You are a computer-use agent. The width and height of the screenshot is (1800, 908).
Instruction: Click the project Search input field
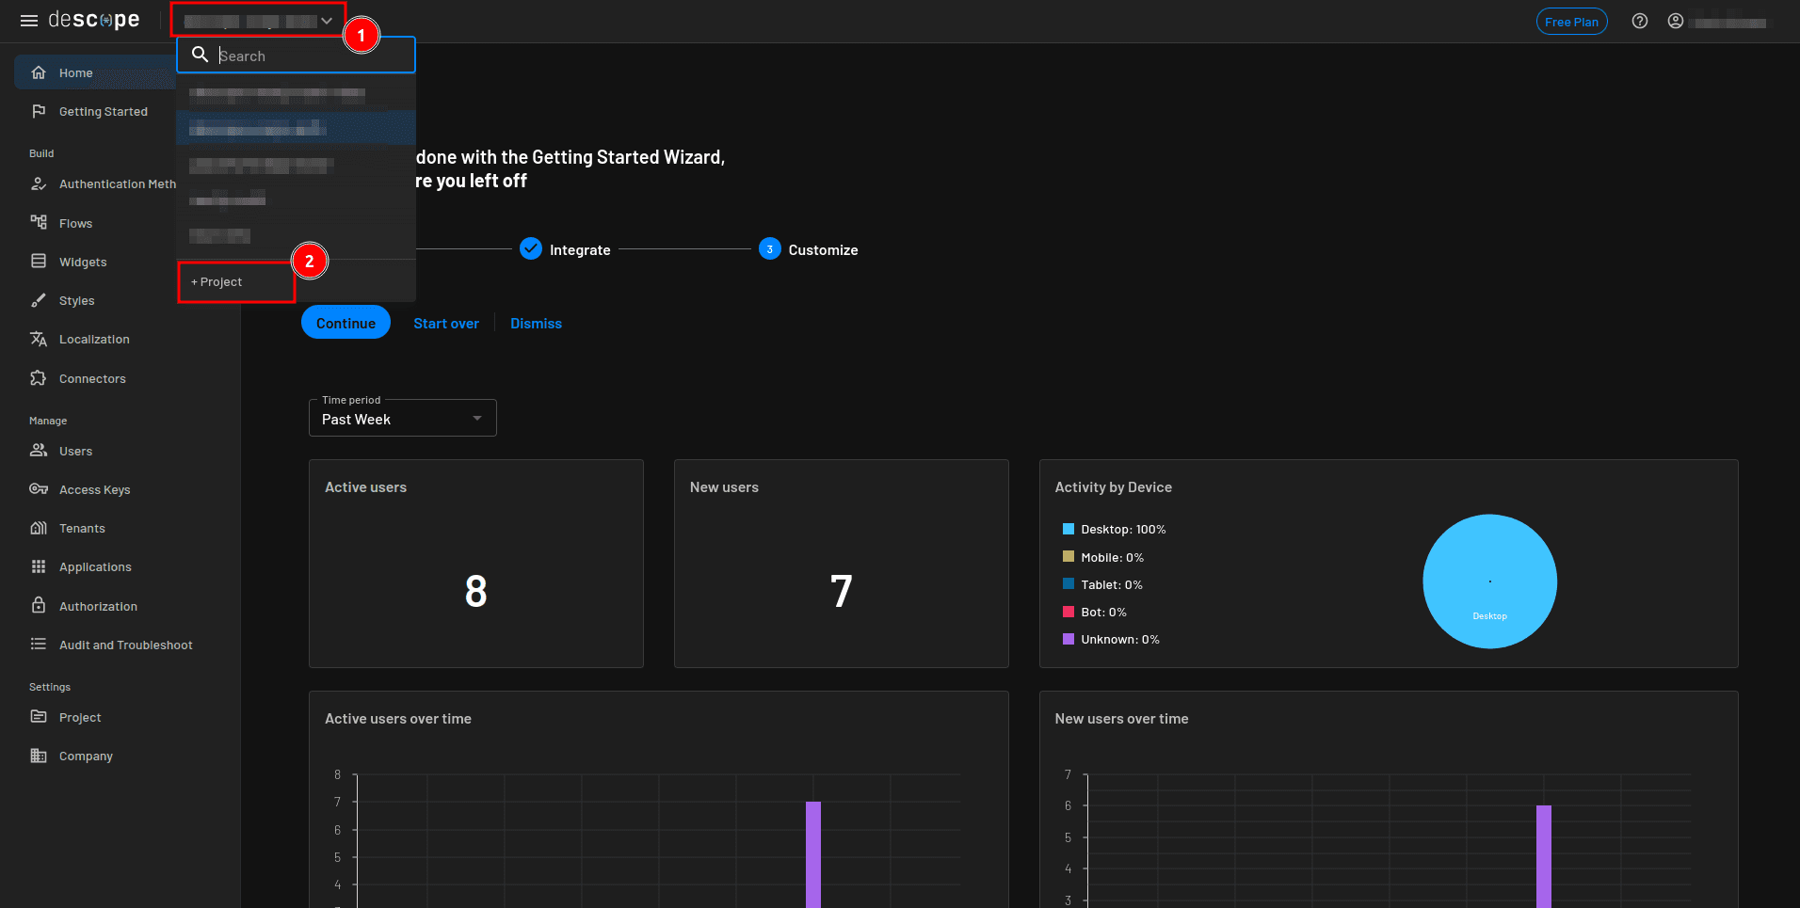(x=311, y=56)
